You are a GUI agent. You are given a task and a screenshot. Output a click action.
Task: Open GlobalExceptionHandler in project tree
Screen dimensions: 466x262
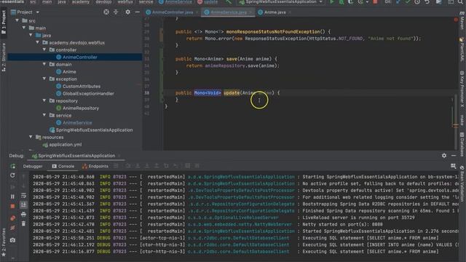click(x=85, y=94)
